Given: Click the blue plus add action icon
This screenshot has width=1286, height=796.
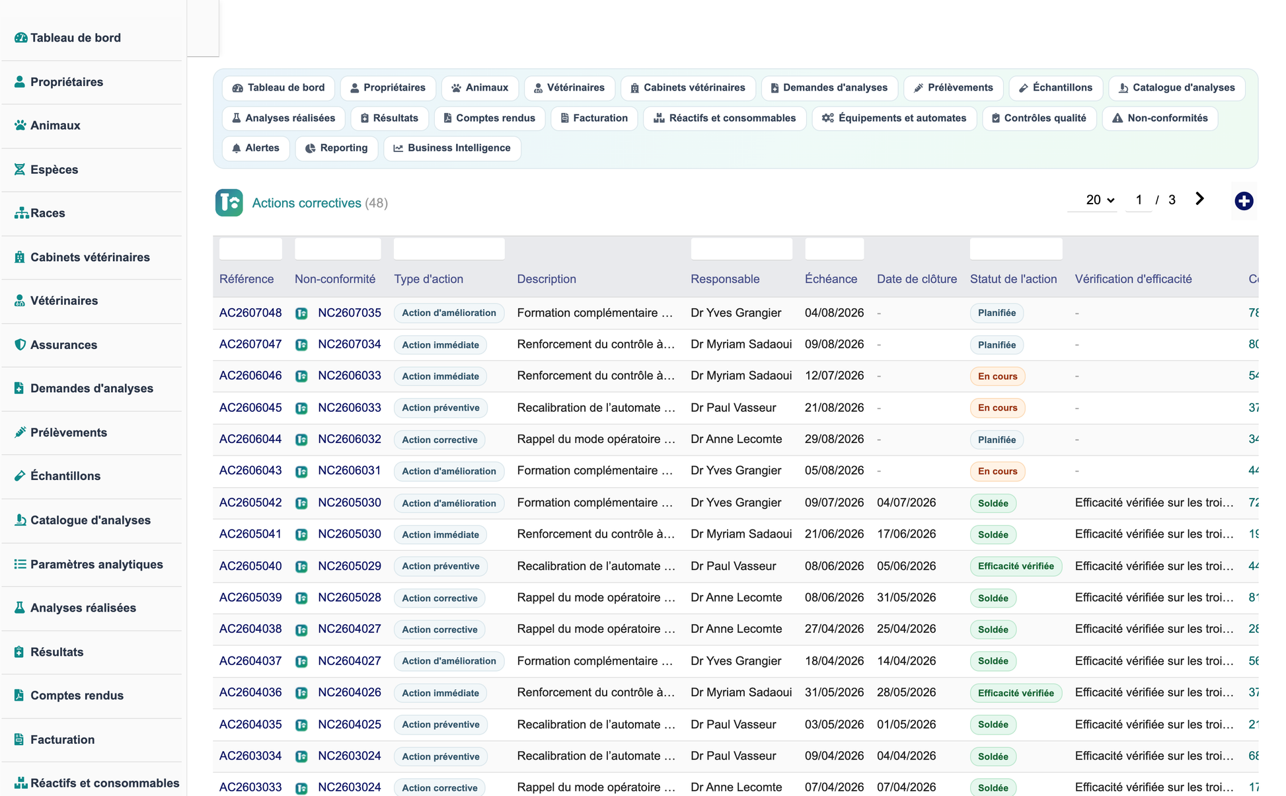Looking at the screenshot, I should [x=1244, y=201].
